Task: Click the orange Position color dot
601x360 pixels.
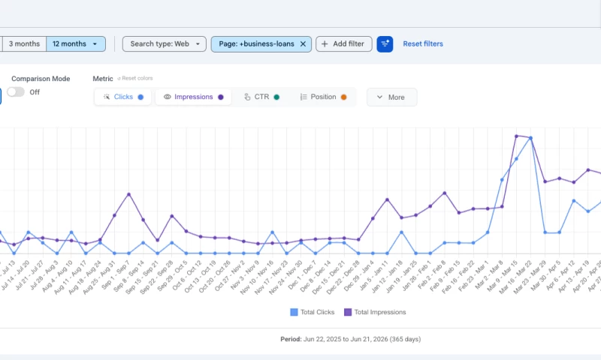Action: pos(344,97)
